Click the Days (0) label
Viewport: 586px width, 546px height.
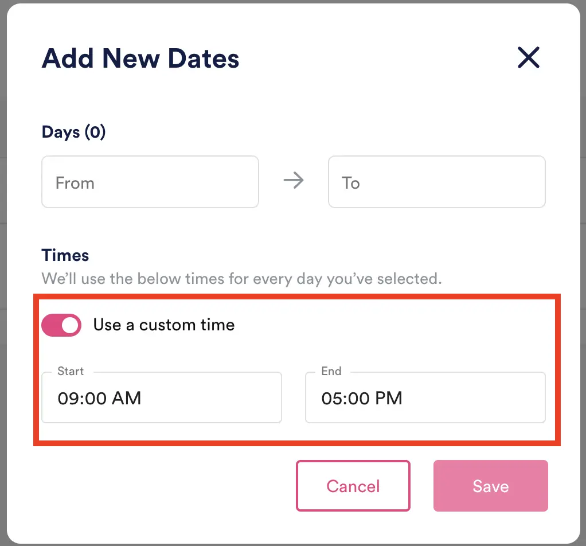coord(73,132)
